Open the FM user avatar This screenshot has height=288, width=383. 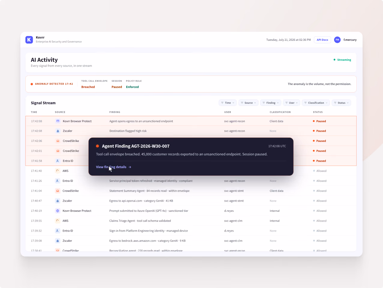click(x=337, y=40)
